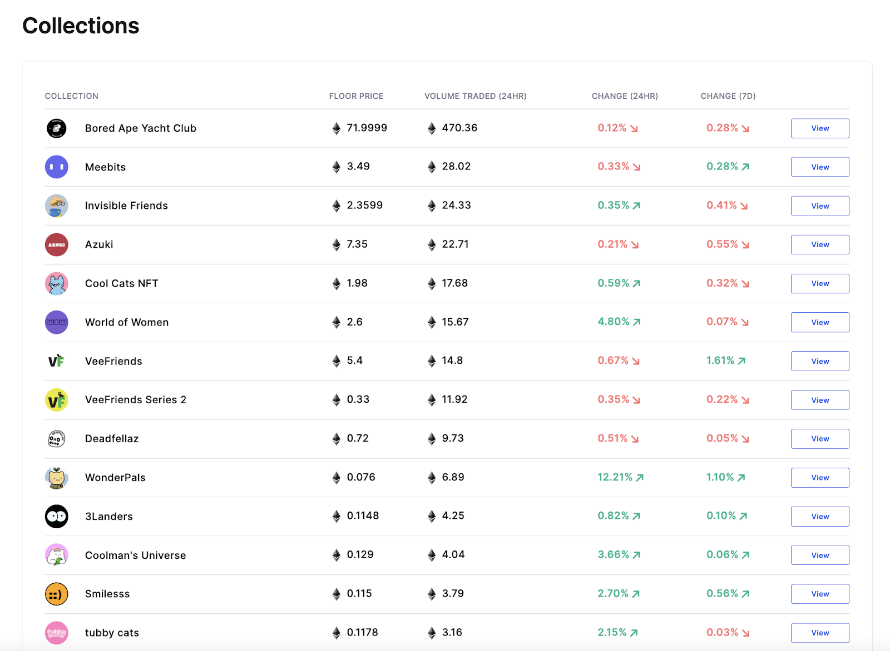Click the Change (24HR) column header

[624, 96]
